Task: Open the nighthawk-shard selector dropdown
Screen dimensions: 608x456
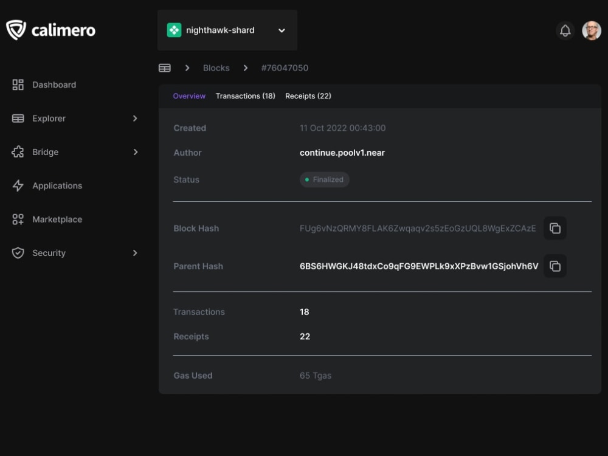Action: pyautogui.click(x=227, y=30)
